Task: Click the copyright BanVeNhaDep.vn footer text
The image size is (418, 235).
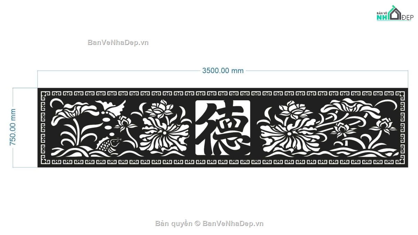Action: [209, 224]
